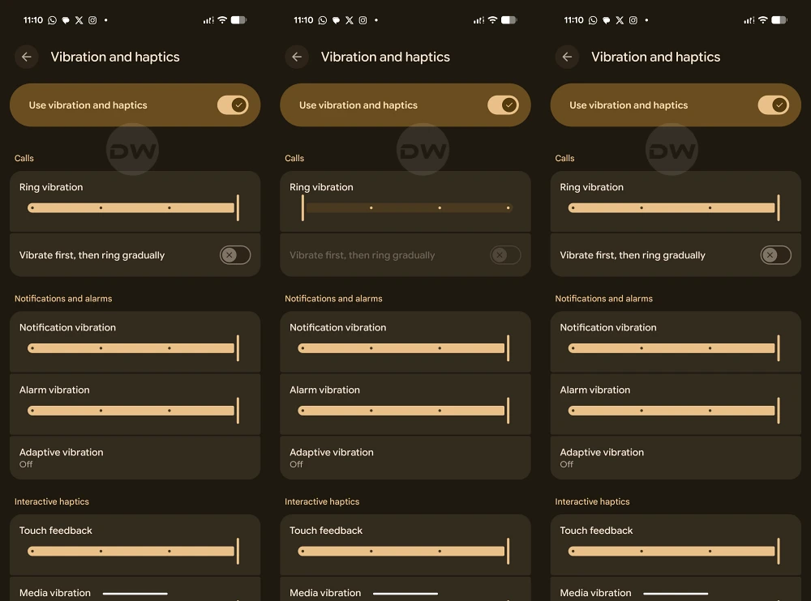
Task: Tap the back arrow in the middle screen
Action: click(x=297, y=57)
